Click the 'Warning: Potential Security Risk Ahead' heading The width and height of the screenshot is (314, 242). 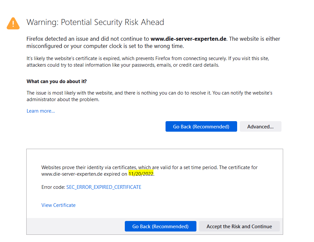[x=95, y=22]
